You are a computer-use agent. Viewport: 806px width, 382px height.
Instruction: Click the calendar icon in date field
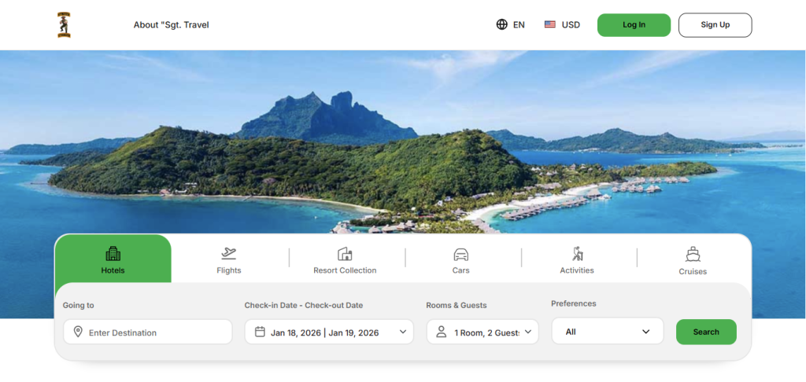click(x=260, y=332)
